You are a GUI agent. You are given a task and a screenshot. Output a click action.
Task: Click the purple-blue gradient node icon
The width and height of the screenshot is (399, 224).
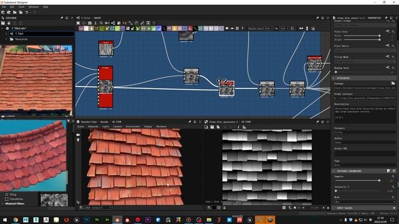(x=159, y=29)
